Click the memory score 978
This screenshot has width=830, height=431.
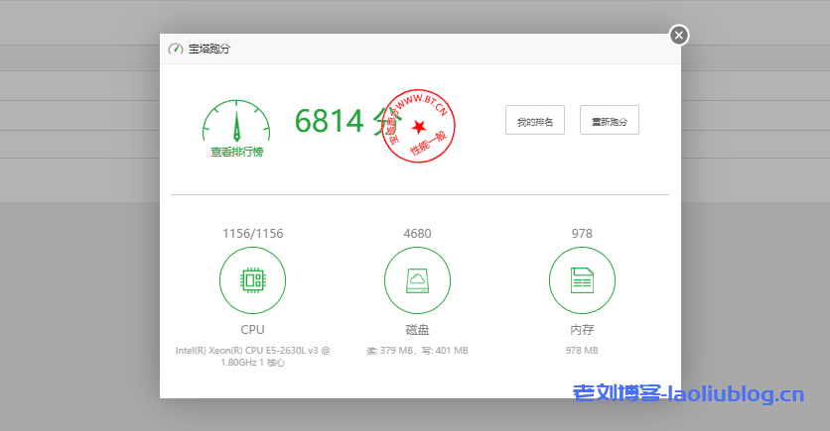click(x=582, y=234)
